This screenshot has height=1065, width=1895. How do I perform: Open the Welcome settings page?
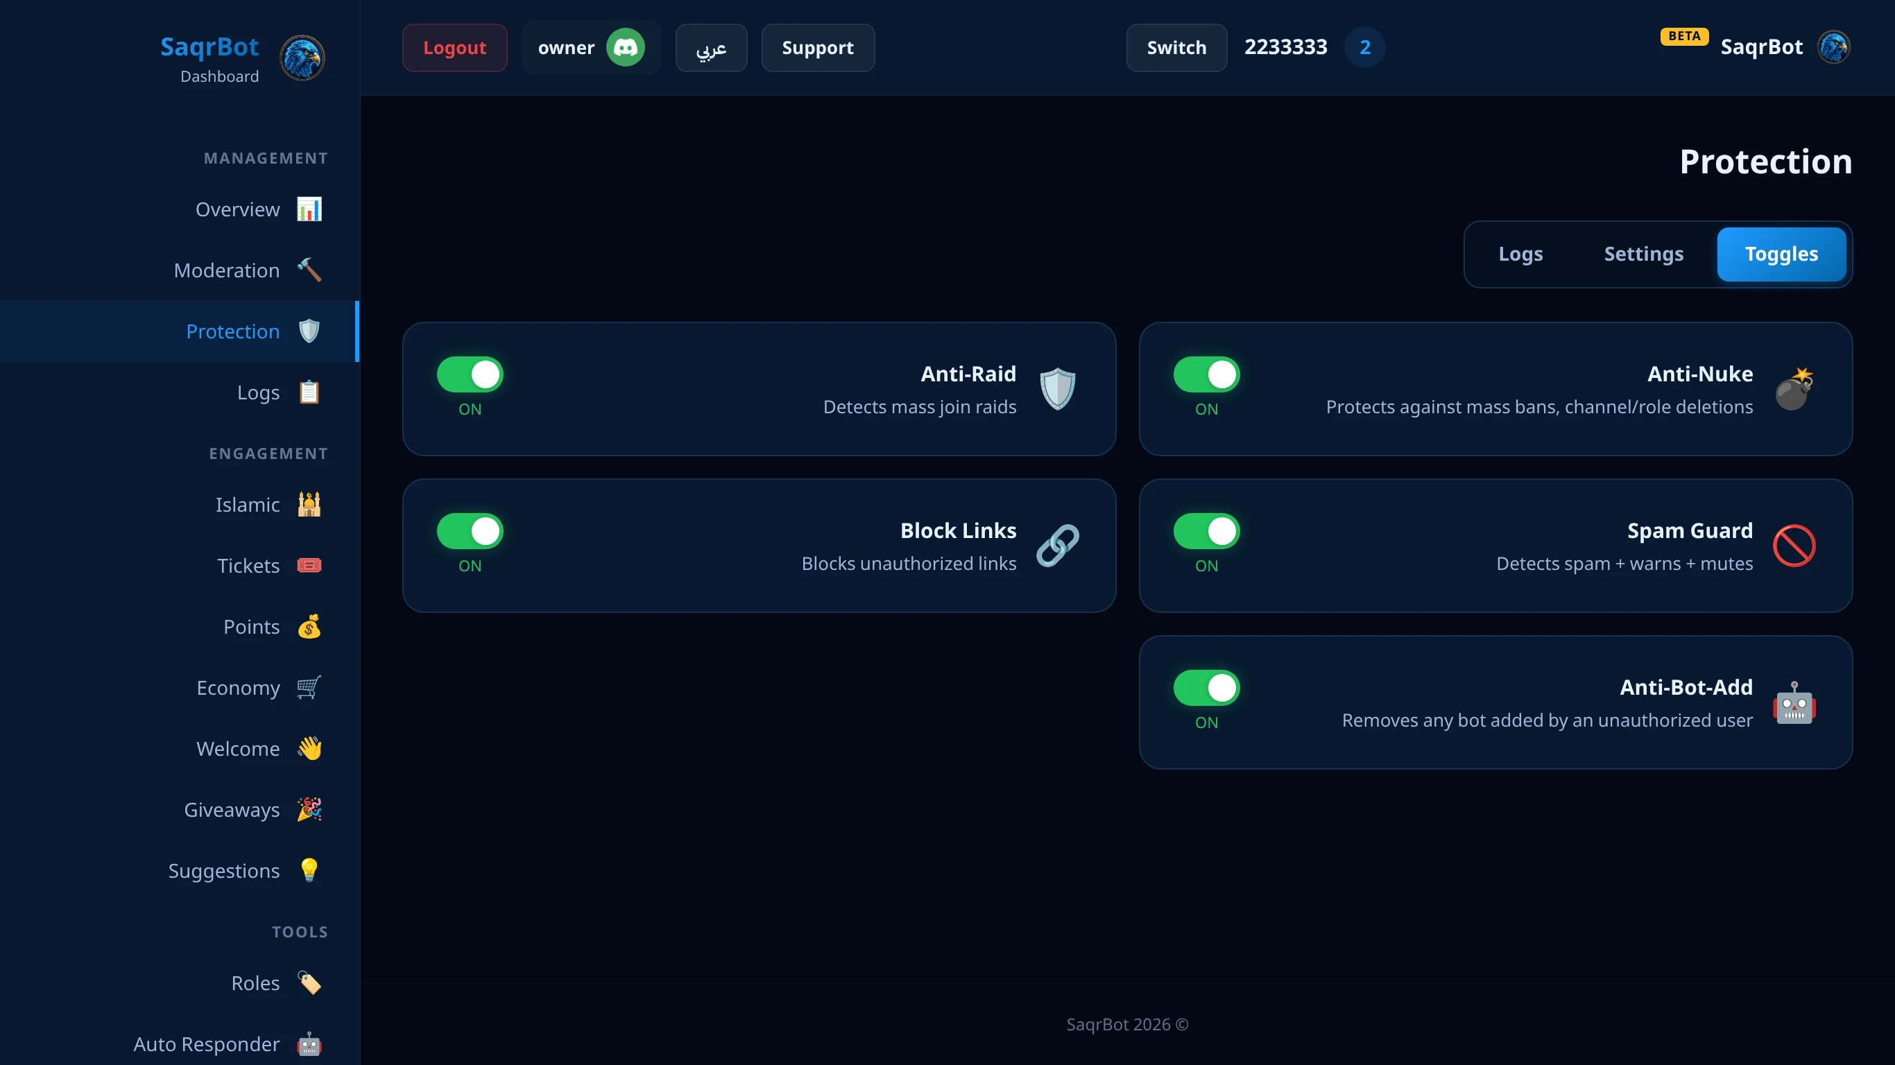(180, 749)
